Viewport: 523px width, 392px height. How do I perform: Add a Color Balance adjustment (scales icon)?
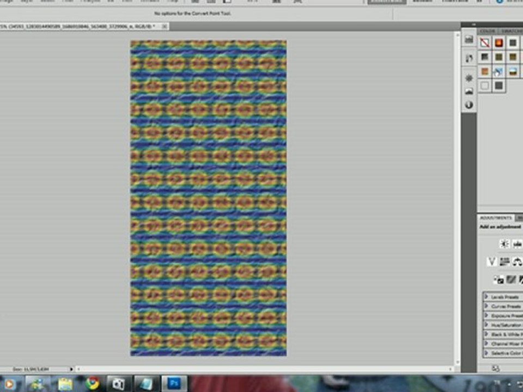517,262
